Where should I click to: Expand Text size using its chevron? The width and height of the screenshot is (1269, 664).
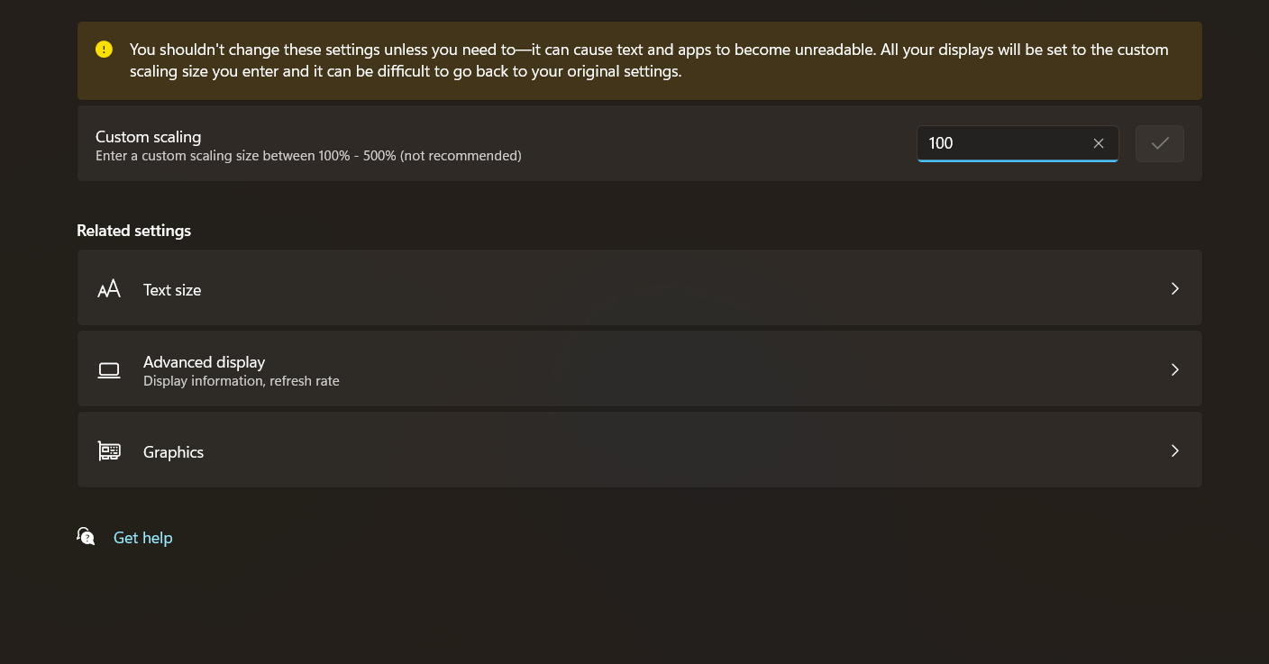point(1174,288)
